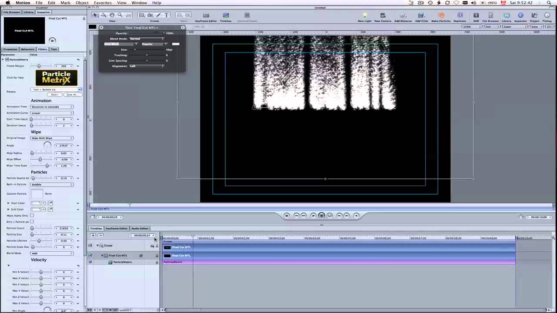Open the Animation Time dropdown
Screen dimensions: 557x313
tap(52, 107)
